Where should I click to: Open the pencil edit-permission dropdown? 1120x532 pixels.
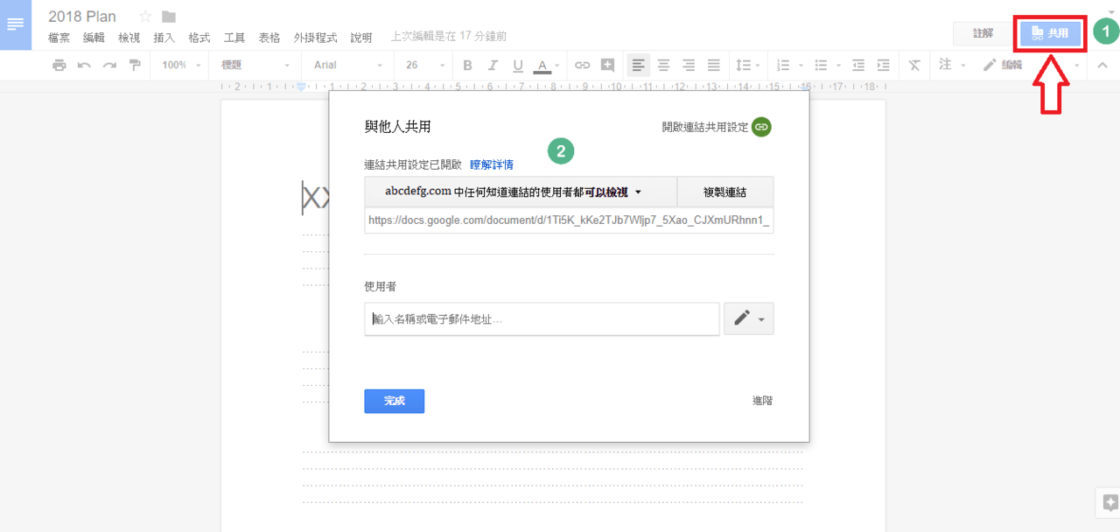749,319
